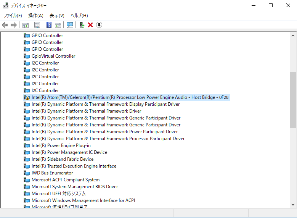Screen dimensions: 297x218
Task: Open the 表示(V) menu
Action: (x=57, y=15)
